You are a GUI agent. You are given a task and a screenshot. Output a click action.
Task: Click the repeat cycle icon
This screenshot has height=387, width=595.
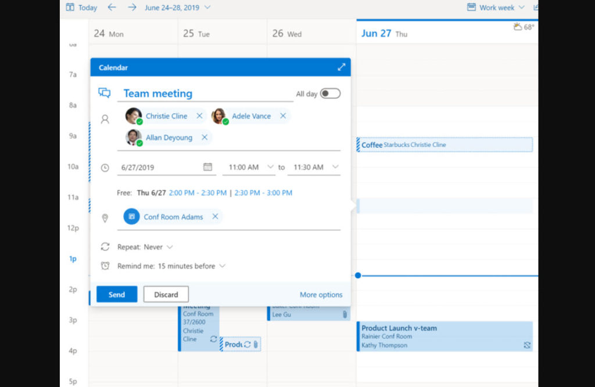pyautogui.click(x=105, y=246)
